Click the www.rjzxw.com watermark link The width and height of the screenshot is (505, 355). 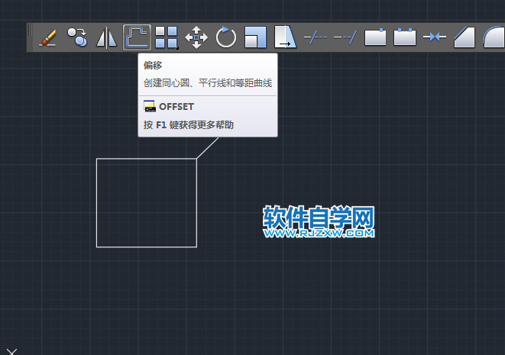click(x=319, y=234)
